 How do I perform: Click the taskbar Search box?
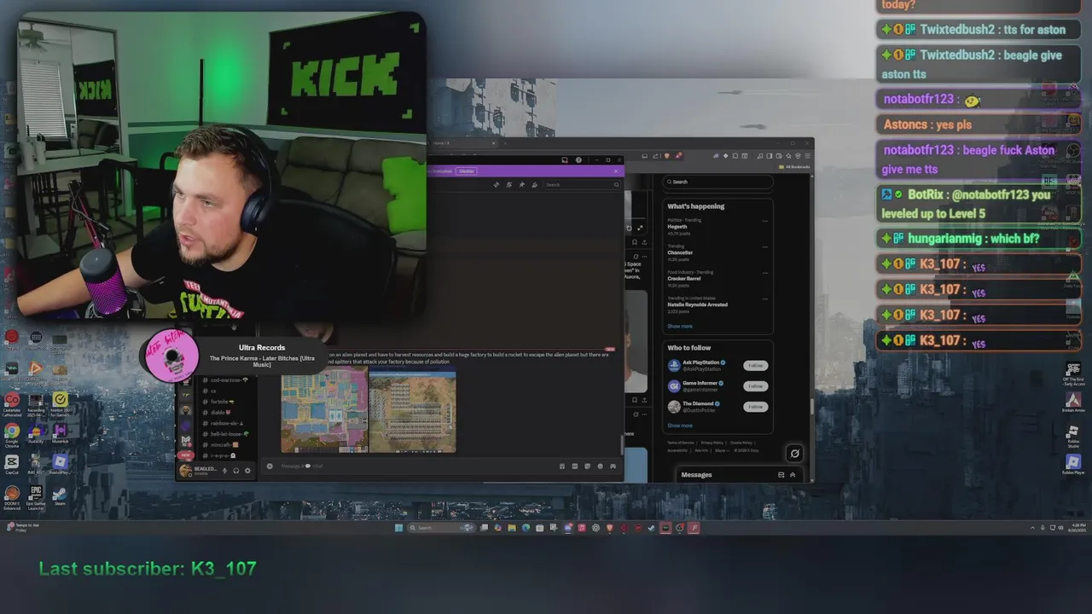tap(441, 528)
